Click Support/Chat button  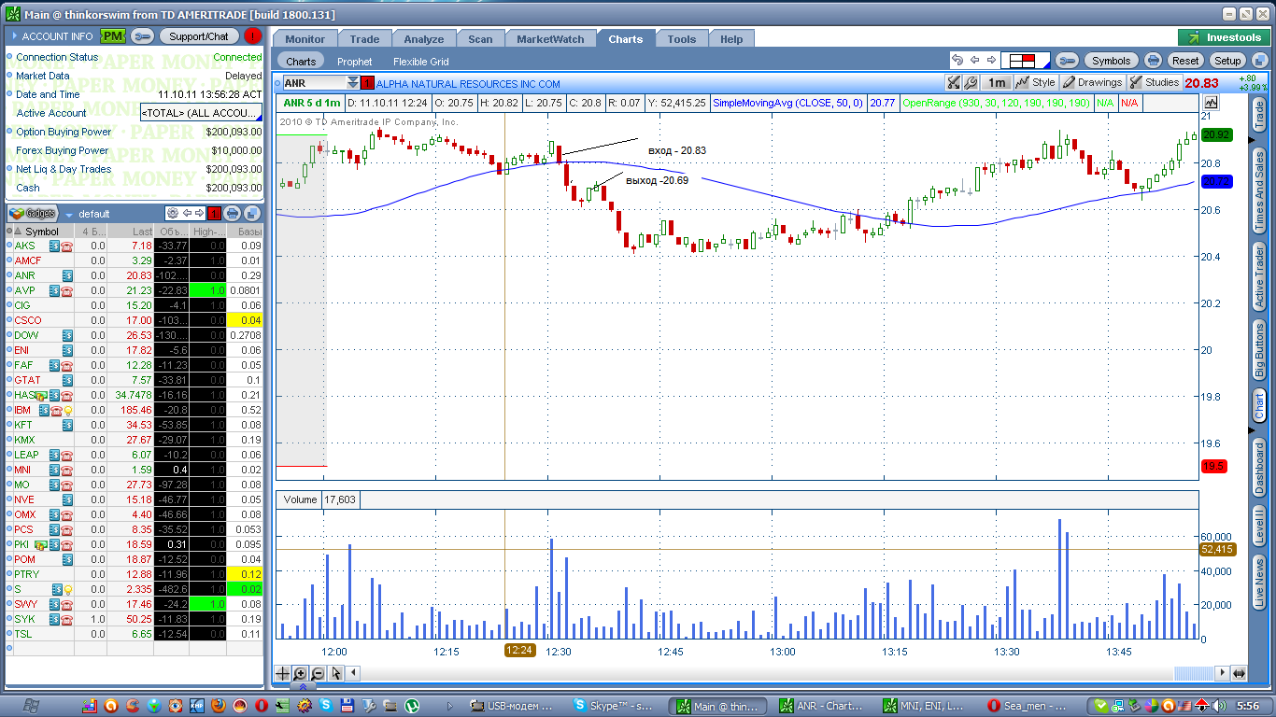tap(199, 36)
